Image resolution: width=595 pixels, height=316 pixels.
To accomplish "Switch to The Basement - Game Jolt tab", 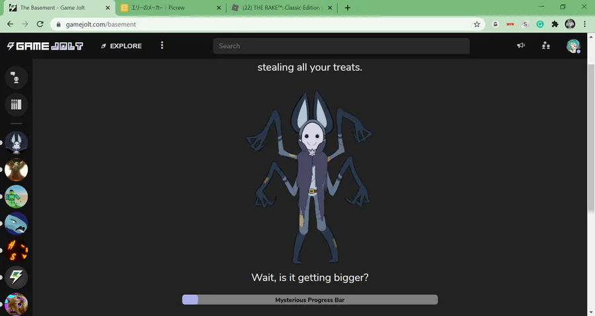I will pos(57,7).
